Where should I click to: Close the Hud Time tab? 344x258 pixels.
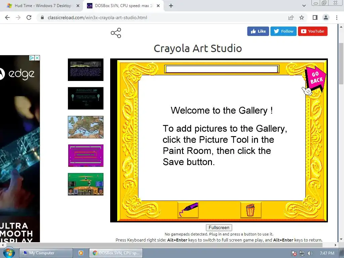78,6
